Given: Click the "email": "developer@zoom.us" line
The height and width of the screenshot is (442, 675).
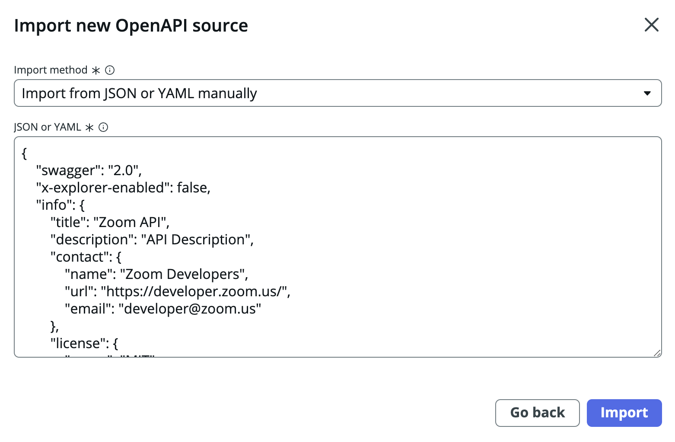Looking at the screenshot, I should click(x=163, y=309).
